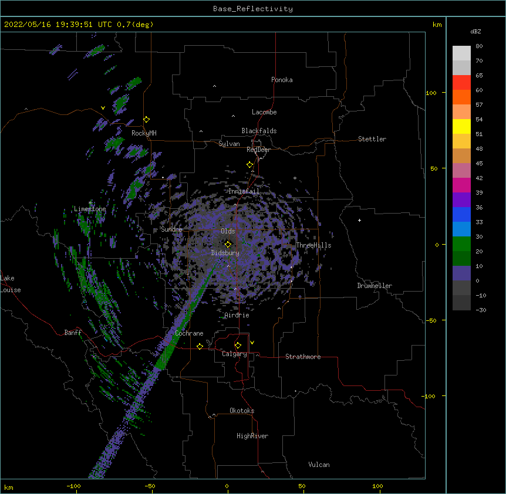
Task: Click the 100 tick on right axis
Action: click(x=431, y=93)
